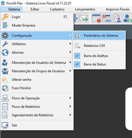Click the Manutenção de Usuários do Sistema label
The height and width of the screenshot is (138, 132).
tap(39, 63)
